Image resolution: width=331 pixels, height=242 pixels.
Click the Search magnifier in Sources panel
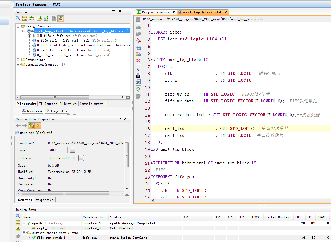[x=18, y=19]
